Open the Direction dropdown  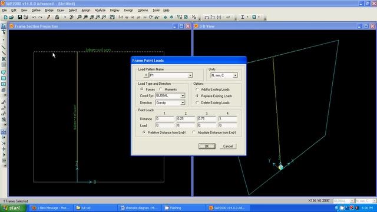[x=183, y=102]
